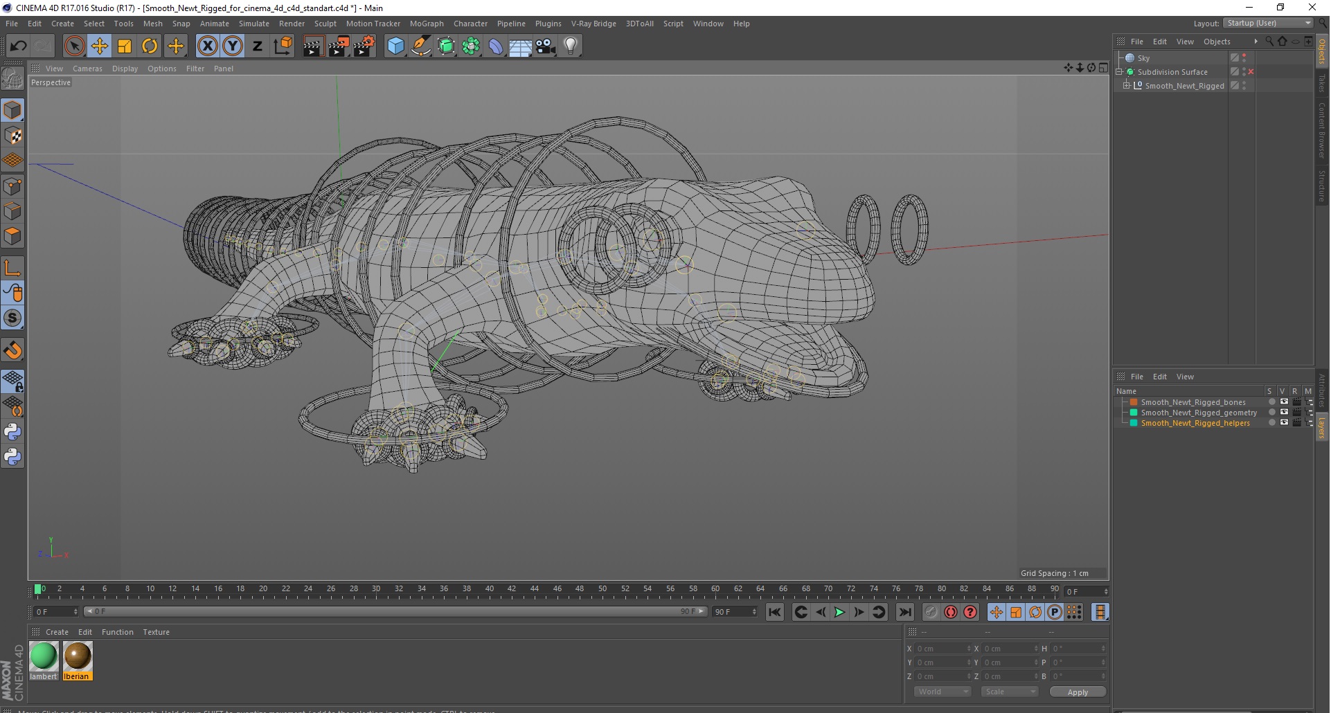Image resolution: width=1331 pixels, height=713 pixels.
Task: Open viewport Cameras menu
Action: pyautogui.click(x=87, y=69)
